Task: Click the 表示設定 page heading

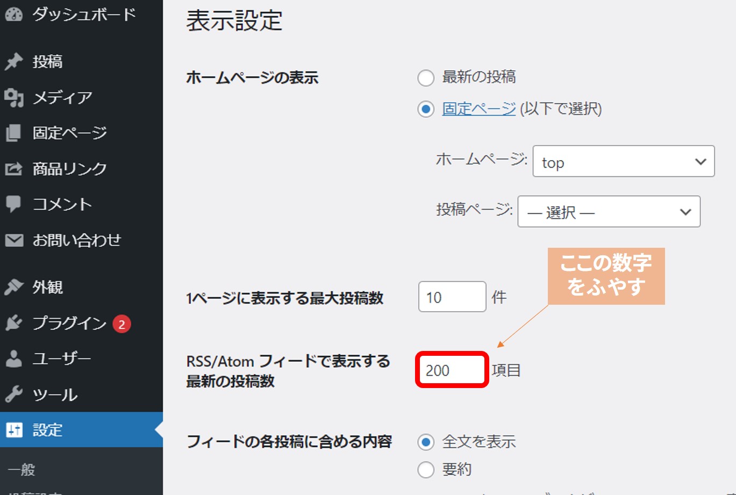Action: click(x=234, y=20)
